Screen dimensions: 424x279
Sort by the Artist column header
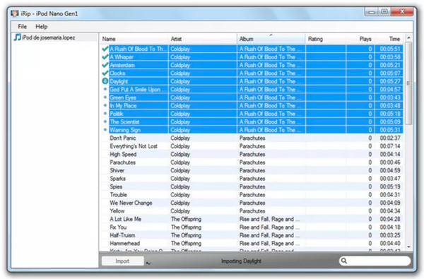176,39
